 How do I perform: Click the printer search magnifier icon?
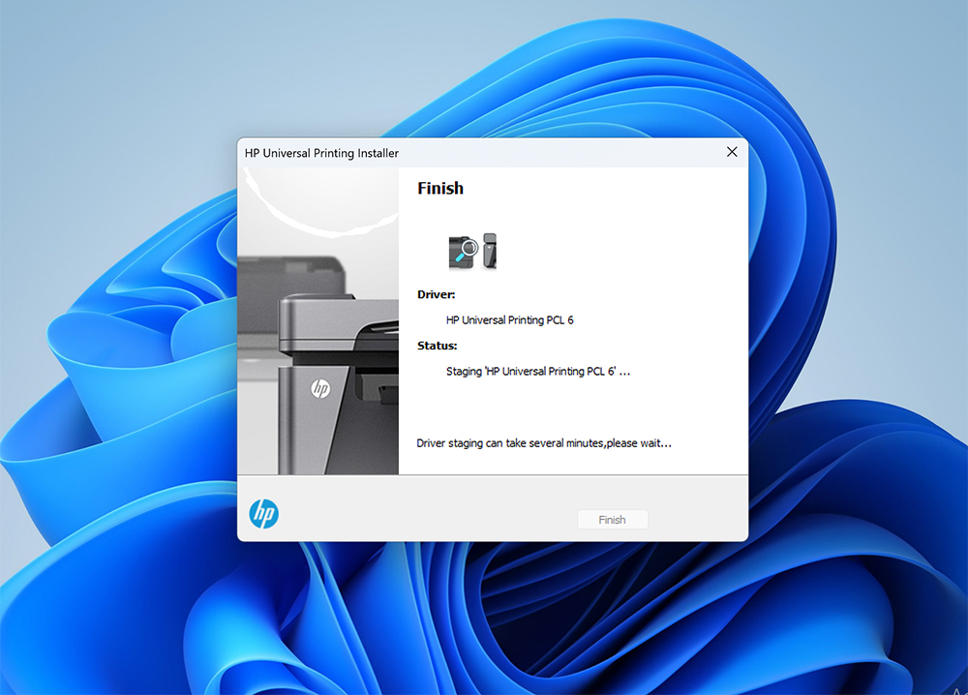463,252
